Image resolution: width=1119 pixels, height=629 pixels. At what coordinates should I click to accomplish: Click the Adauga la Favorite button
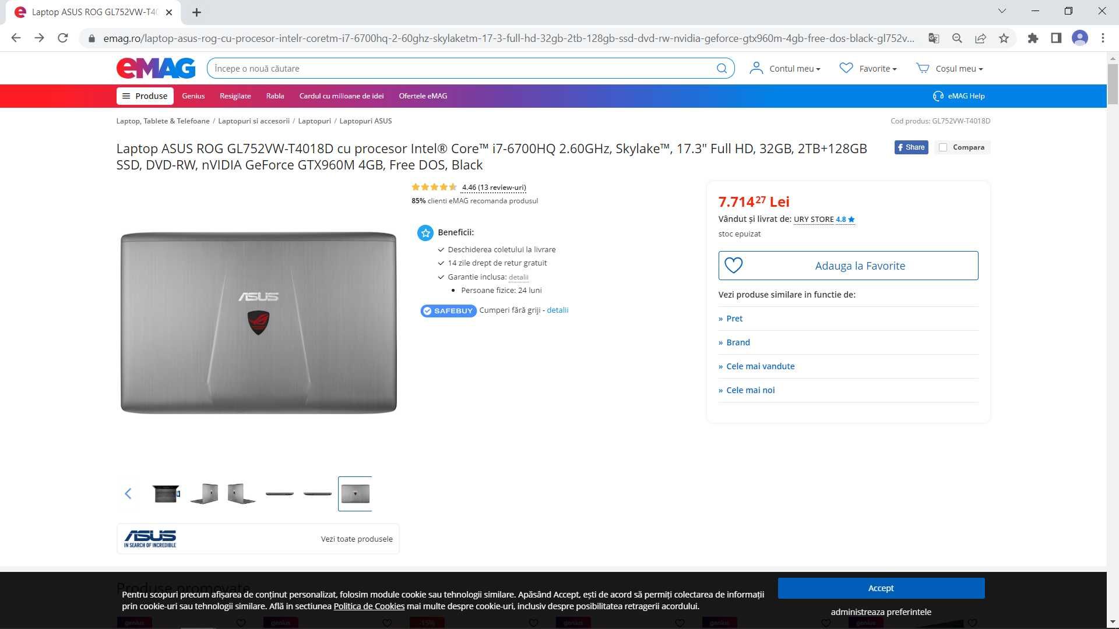pos(849,265)
